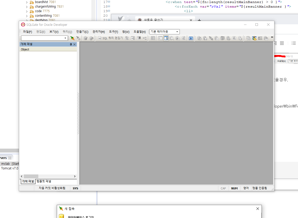Expand the boardMst folder in Eclipse tree
Image resolution: width=298 pixels, height=218 pixels.
point(27,2)
